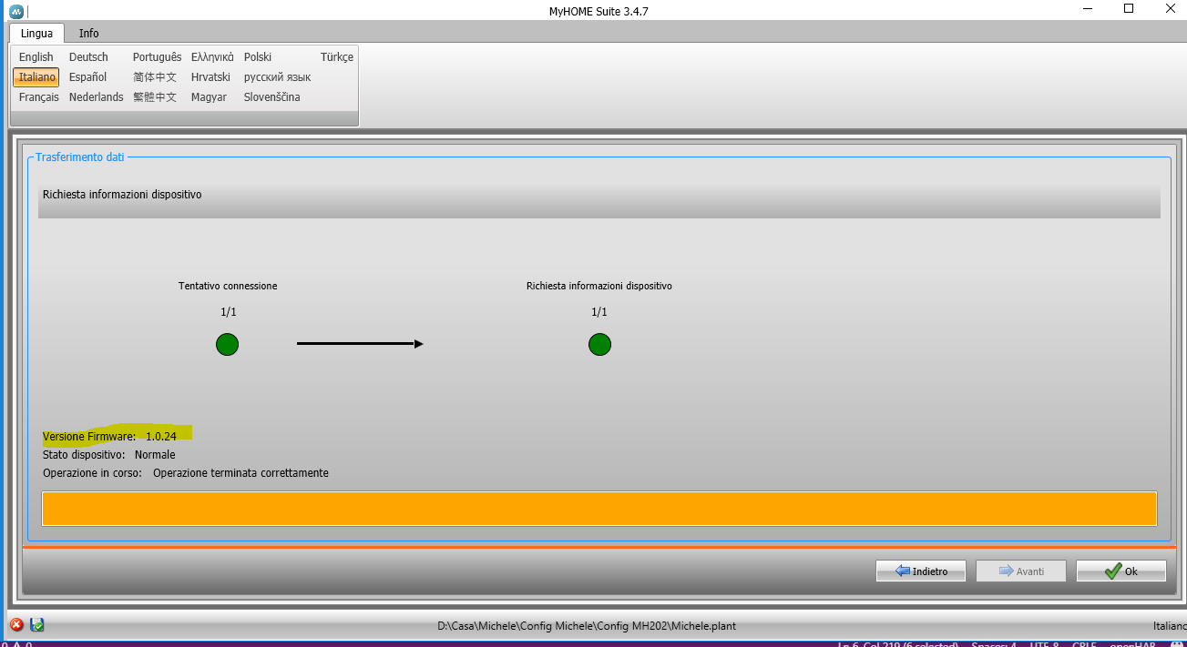Image resolution: width=1187 pixels, height=647 pixels.
Task: Click the red error icon in status bar
Action: coord(16,625)
